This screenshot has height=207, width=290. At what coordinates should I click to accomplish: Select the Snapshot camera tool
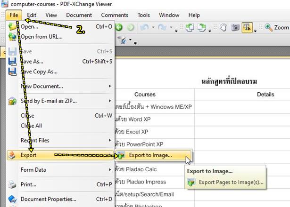(x=235, y=27)
